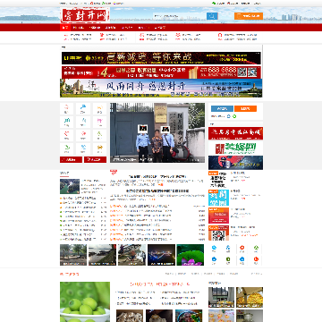Focus the header search input field
Viewport: 322px width, 322px height.
[180, 16]
